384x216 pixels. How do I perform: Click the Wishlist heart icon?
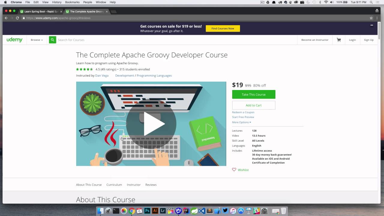(234, 169)
